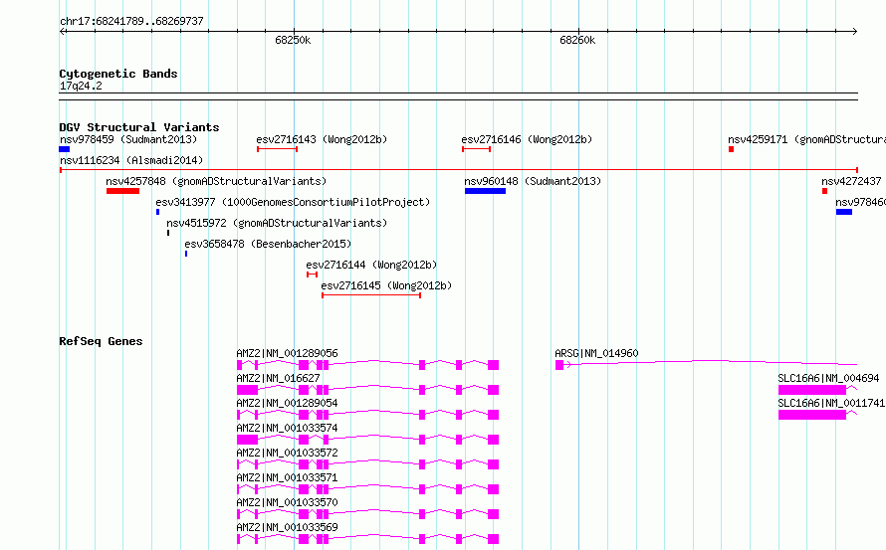Click the 68260k ruler label
Image resolution: width=886 pixels, height=550 pixels.
coord(577,40)
